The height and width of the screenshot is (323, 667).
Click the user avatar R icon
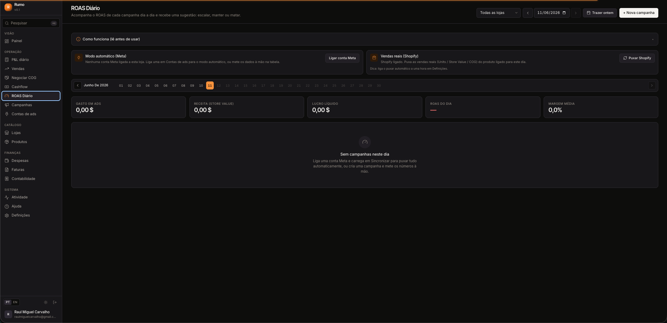[8, 314]
